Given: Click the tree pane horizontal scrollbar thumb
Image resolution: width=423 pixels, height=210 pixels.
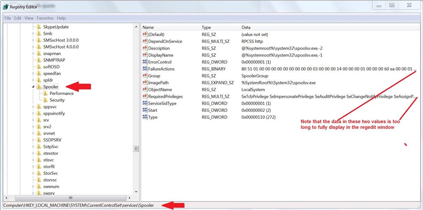Looking at the screenshot, I should [x=70, y=198].
